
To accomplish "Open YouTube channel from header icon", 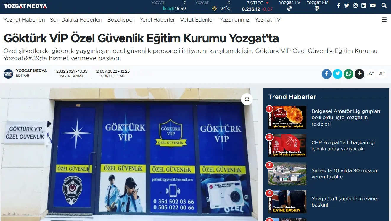I will [x=373, y=6].
